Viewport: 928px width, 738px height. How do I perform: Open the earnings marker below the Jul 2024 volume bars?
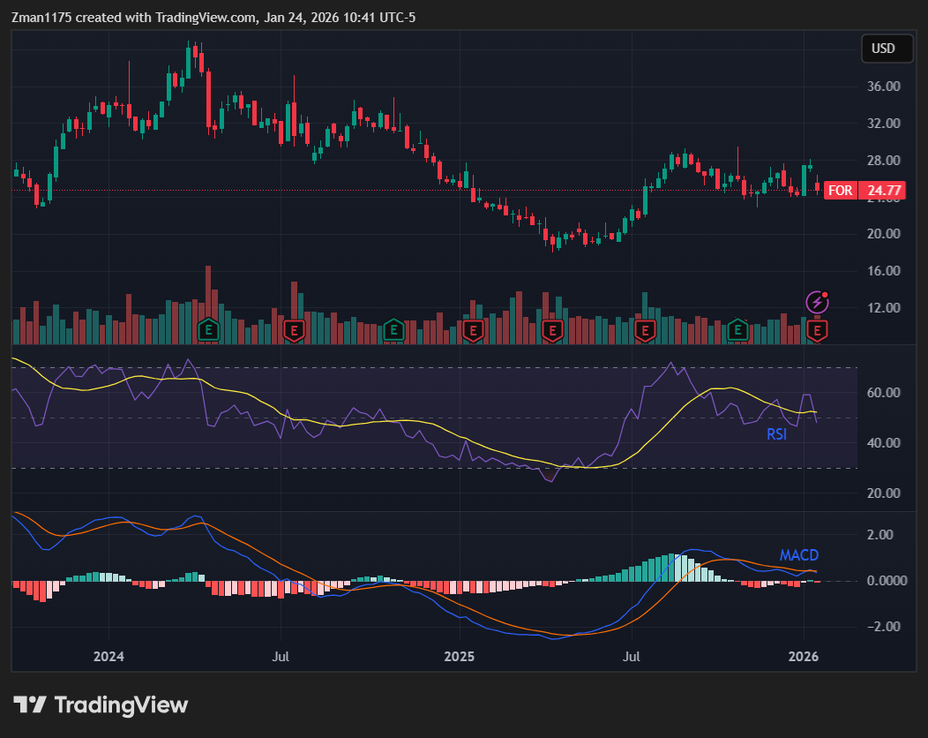coord(292,330)
